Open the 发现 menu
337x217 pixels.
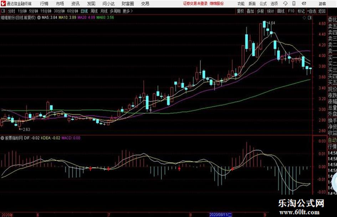pos(91,4)
